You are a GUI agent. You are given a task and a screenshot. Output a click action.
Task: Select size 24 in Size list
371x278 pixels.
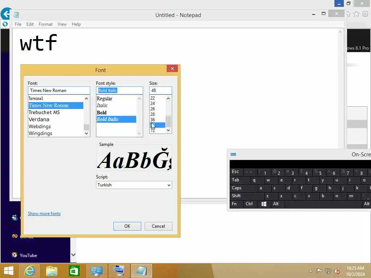(158, 103)
